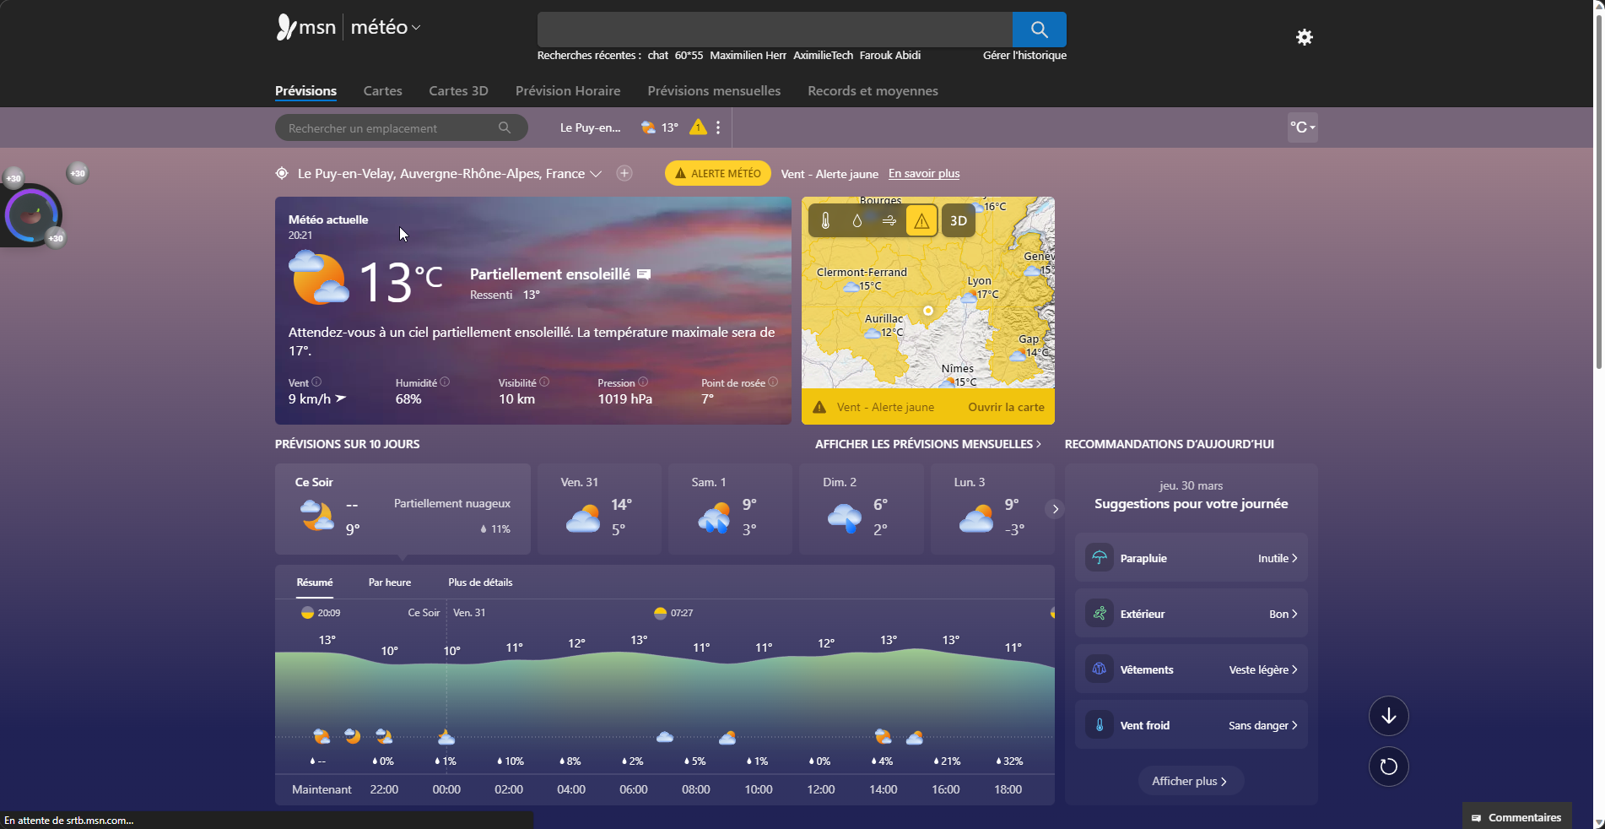Click info icon next to Vent
Image resolution: width=1605 pixels, height=829 pixels.
point(316,382)
